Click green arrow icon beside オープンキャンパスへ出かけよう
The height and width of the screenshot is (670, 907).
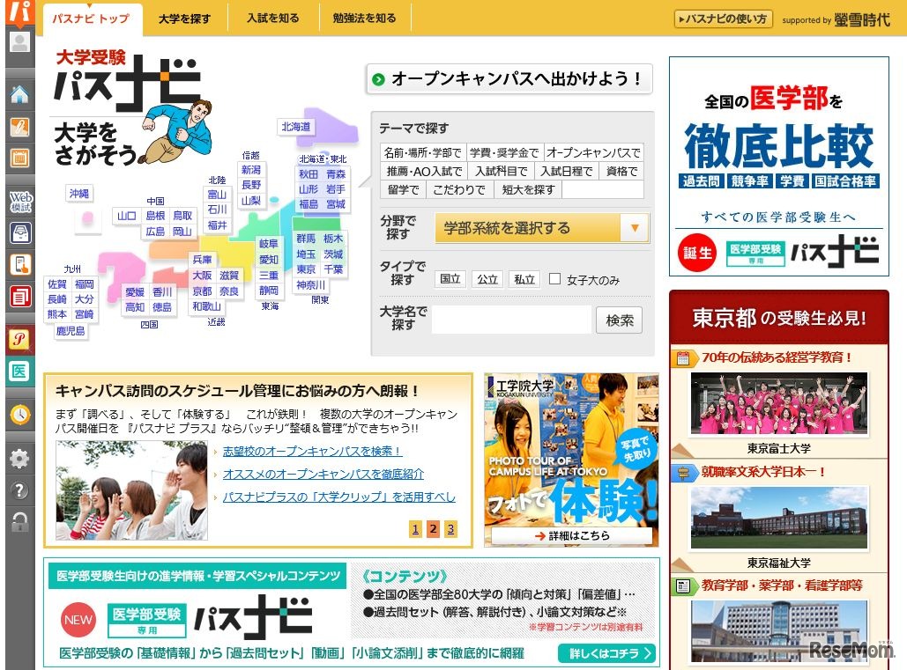coord(378,79)
